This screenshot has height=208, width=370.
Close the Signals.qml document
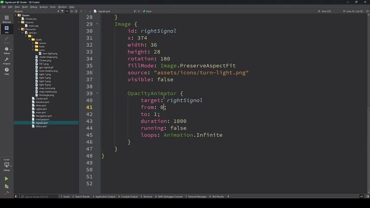point(139,11)
